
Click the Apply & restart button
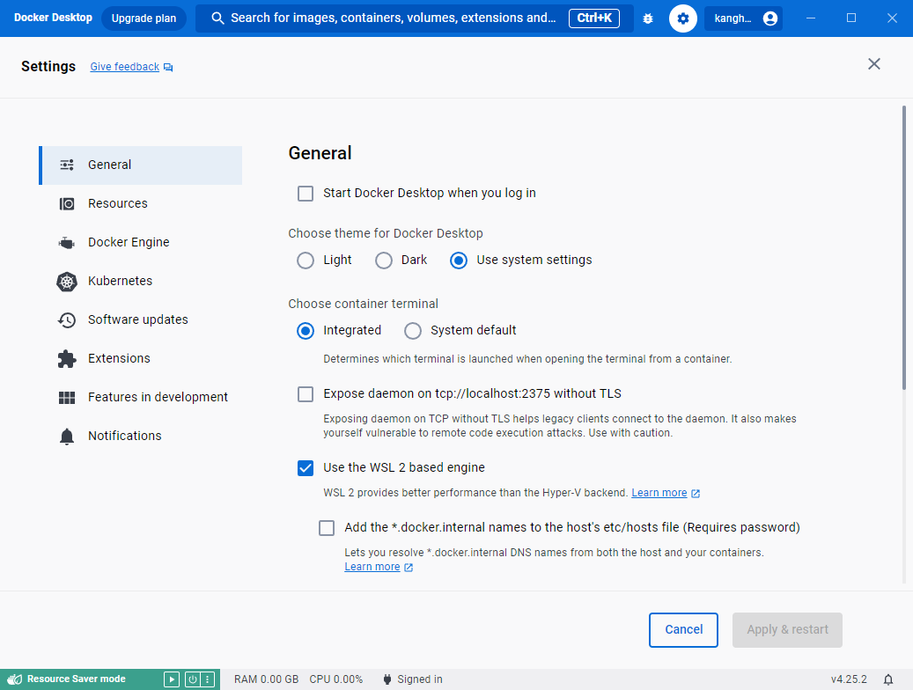pyautogui.click(x=787, y=630)
